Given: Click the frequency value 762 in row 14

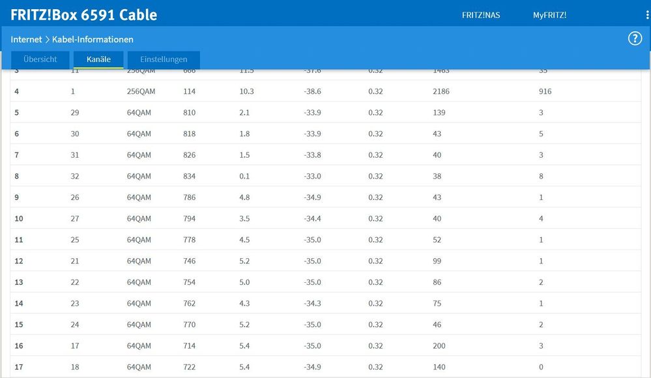Looking at the screenshot, I should pyautogui.click(x=189, y=303).
